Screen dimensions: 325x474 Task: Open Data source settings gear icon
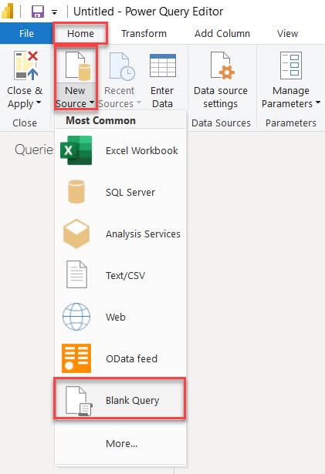pyautogui.click(x=222, y=66)
